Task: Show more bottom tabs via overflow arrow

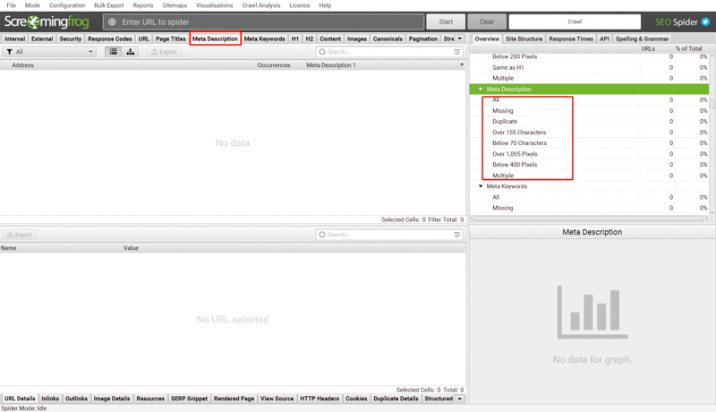Action: coord(460,399)
